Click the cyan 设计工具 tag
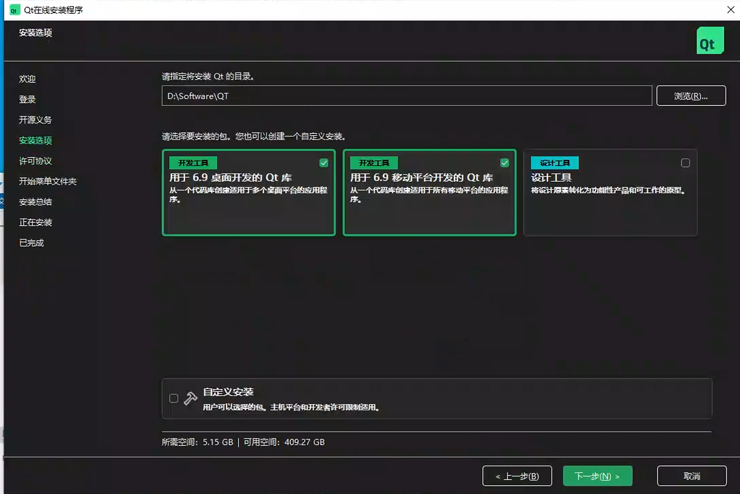740x494 pixels. [x=554, y=163]
